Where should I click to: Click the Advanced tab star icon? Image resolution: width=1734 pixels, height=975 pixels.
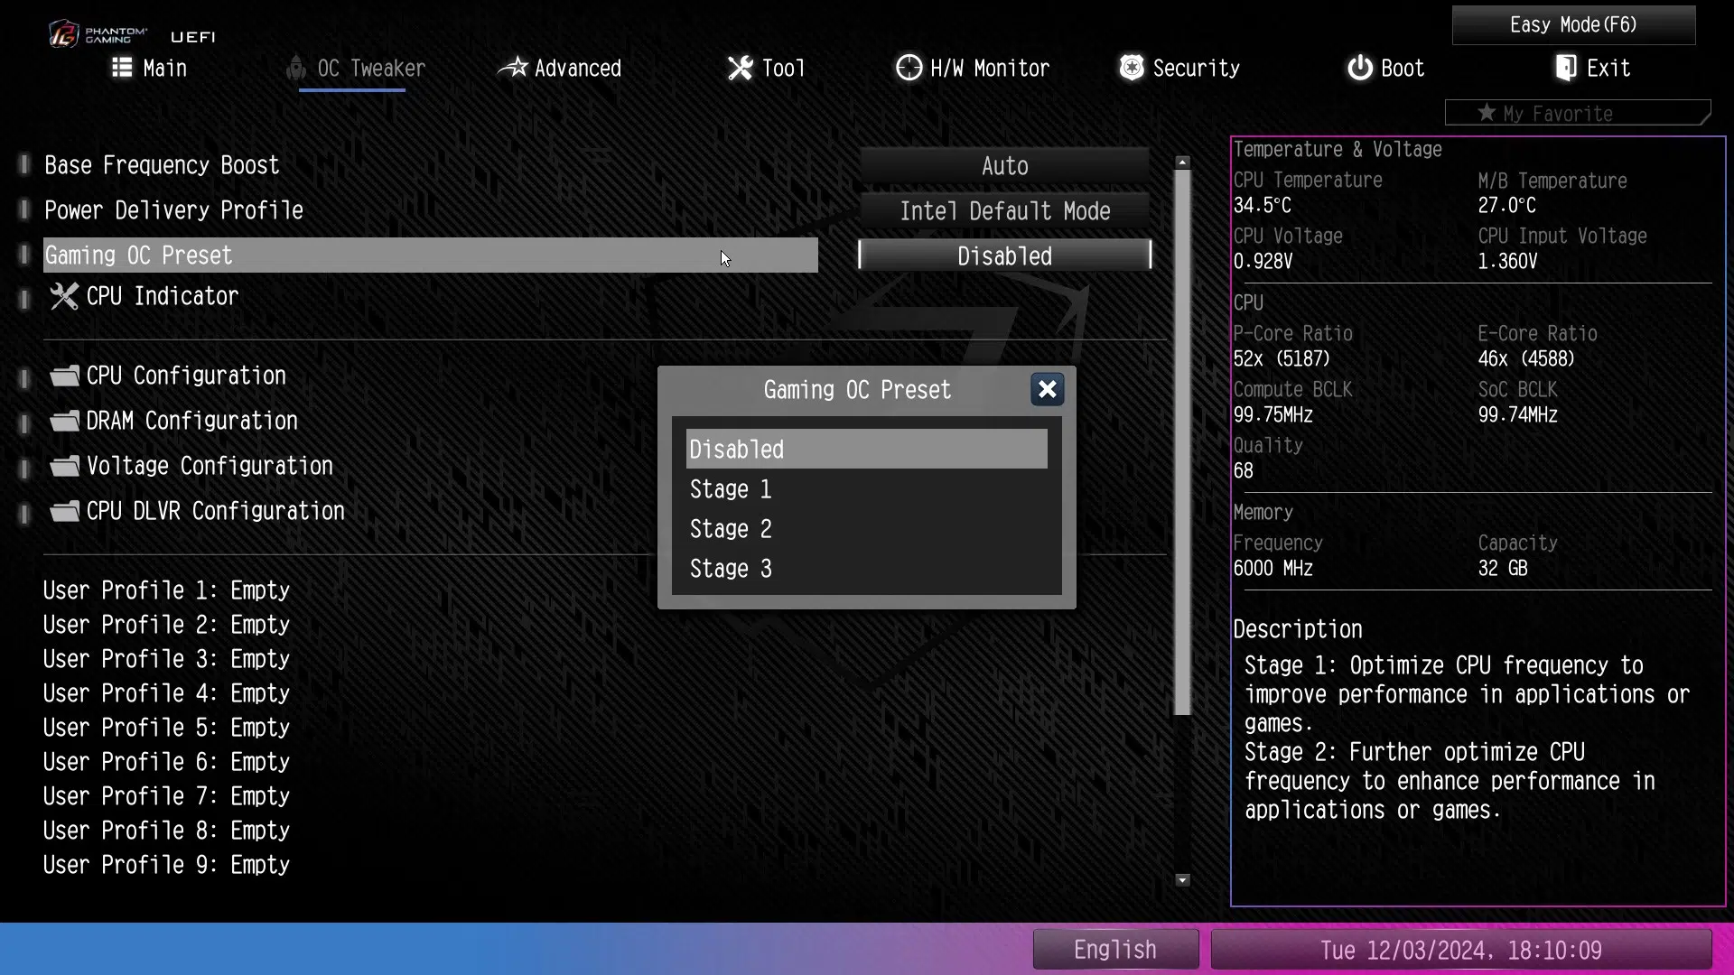[x=513, y=68]
